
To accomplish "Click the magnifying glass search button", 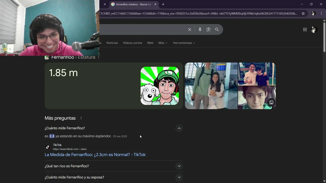I will (x=217, y=29).
